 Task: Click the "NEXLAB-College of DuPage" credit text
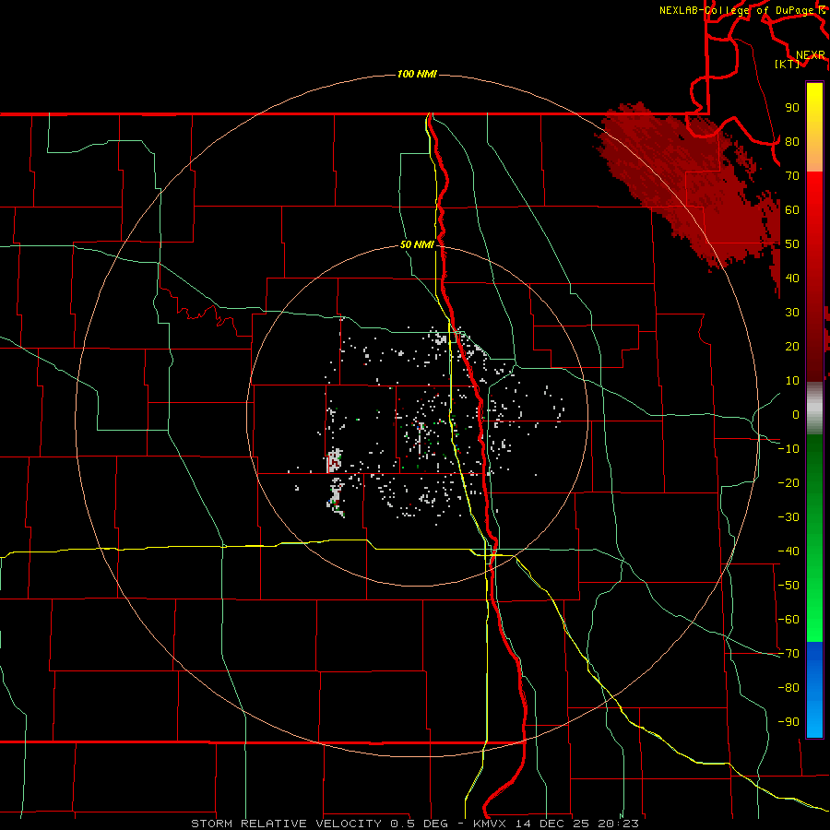(x=736, y=10)
